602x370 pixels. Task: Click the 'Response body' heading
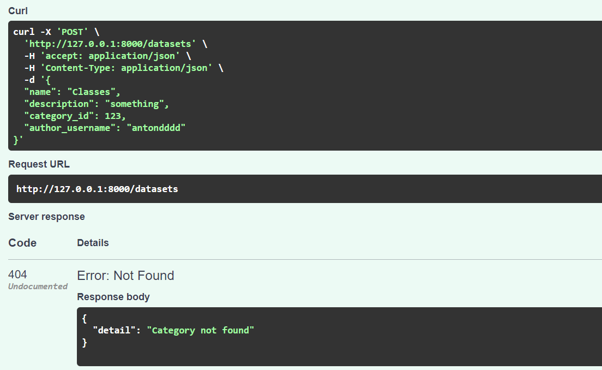point(113,297)
